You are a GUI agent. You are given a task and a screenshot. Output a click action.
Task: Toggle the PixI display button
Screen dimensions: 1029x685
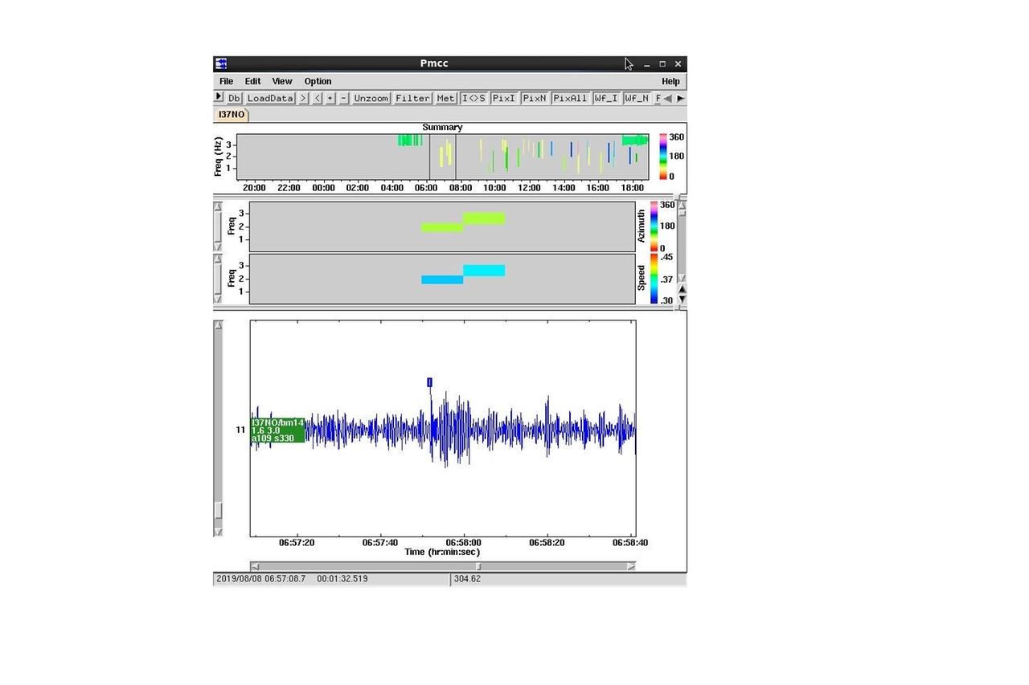pos(504,98)
